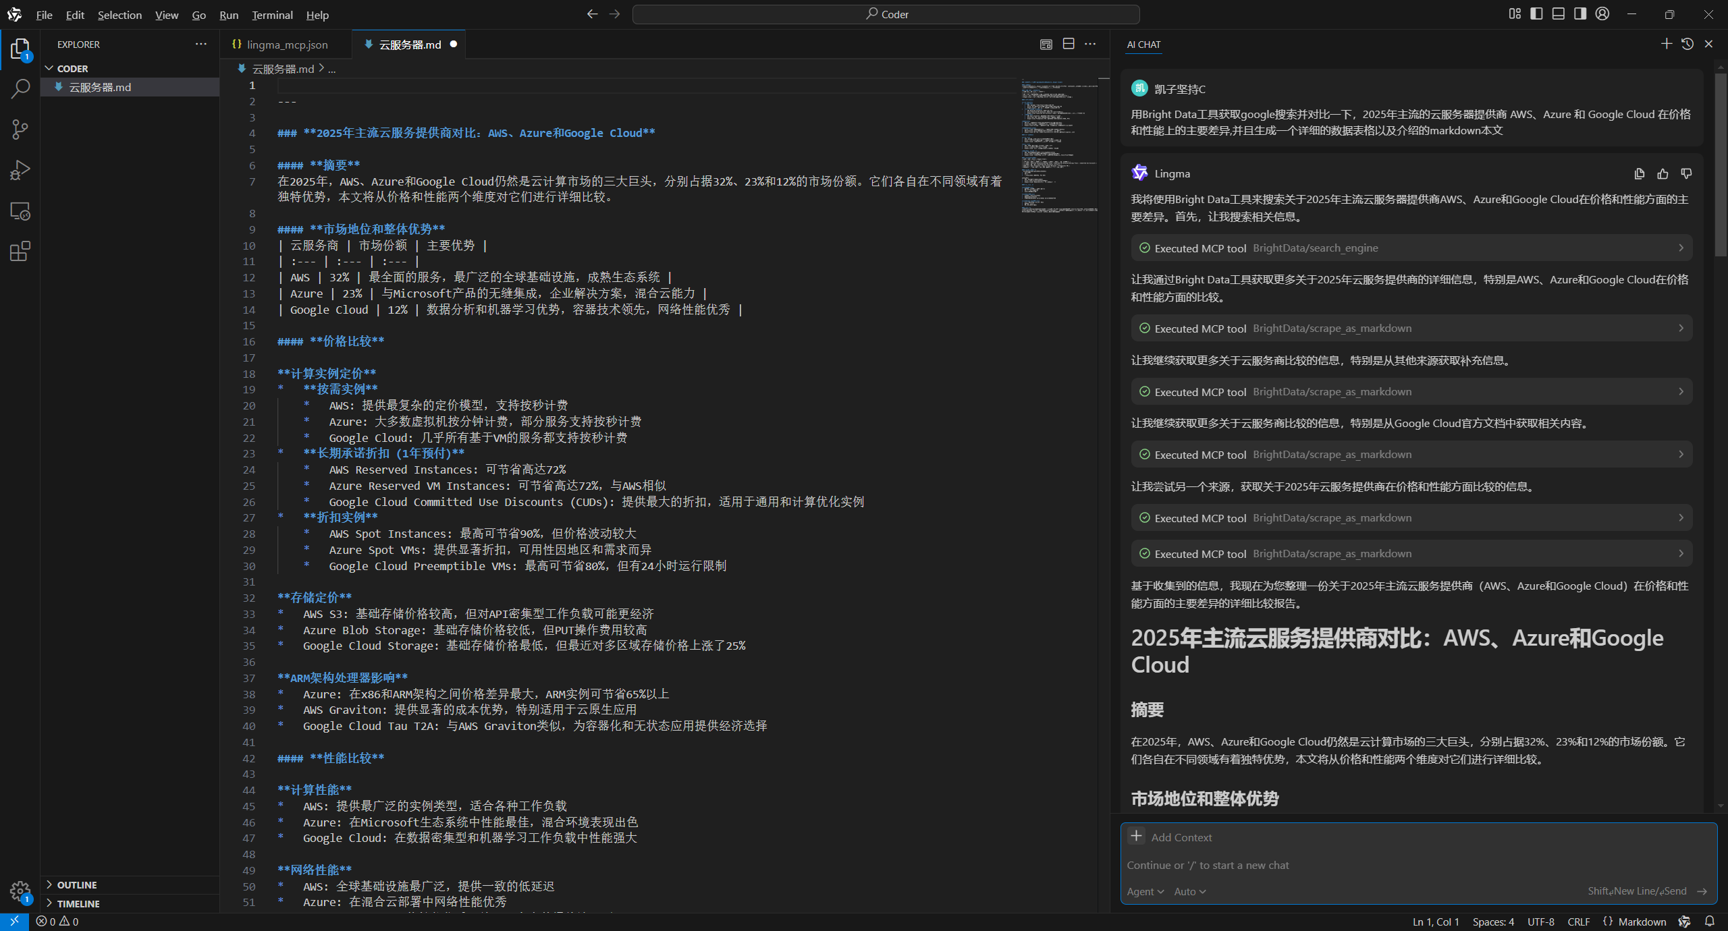
Task: Open the Search view icon
Action: (20, 88)
